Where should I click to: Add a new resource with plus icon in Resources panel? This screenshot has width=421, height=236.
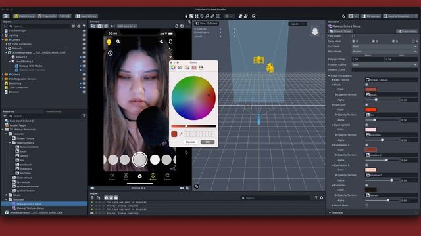tap(5, 116)
